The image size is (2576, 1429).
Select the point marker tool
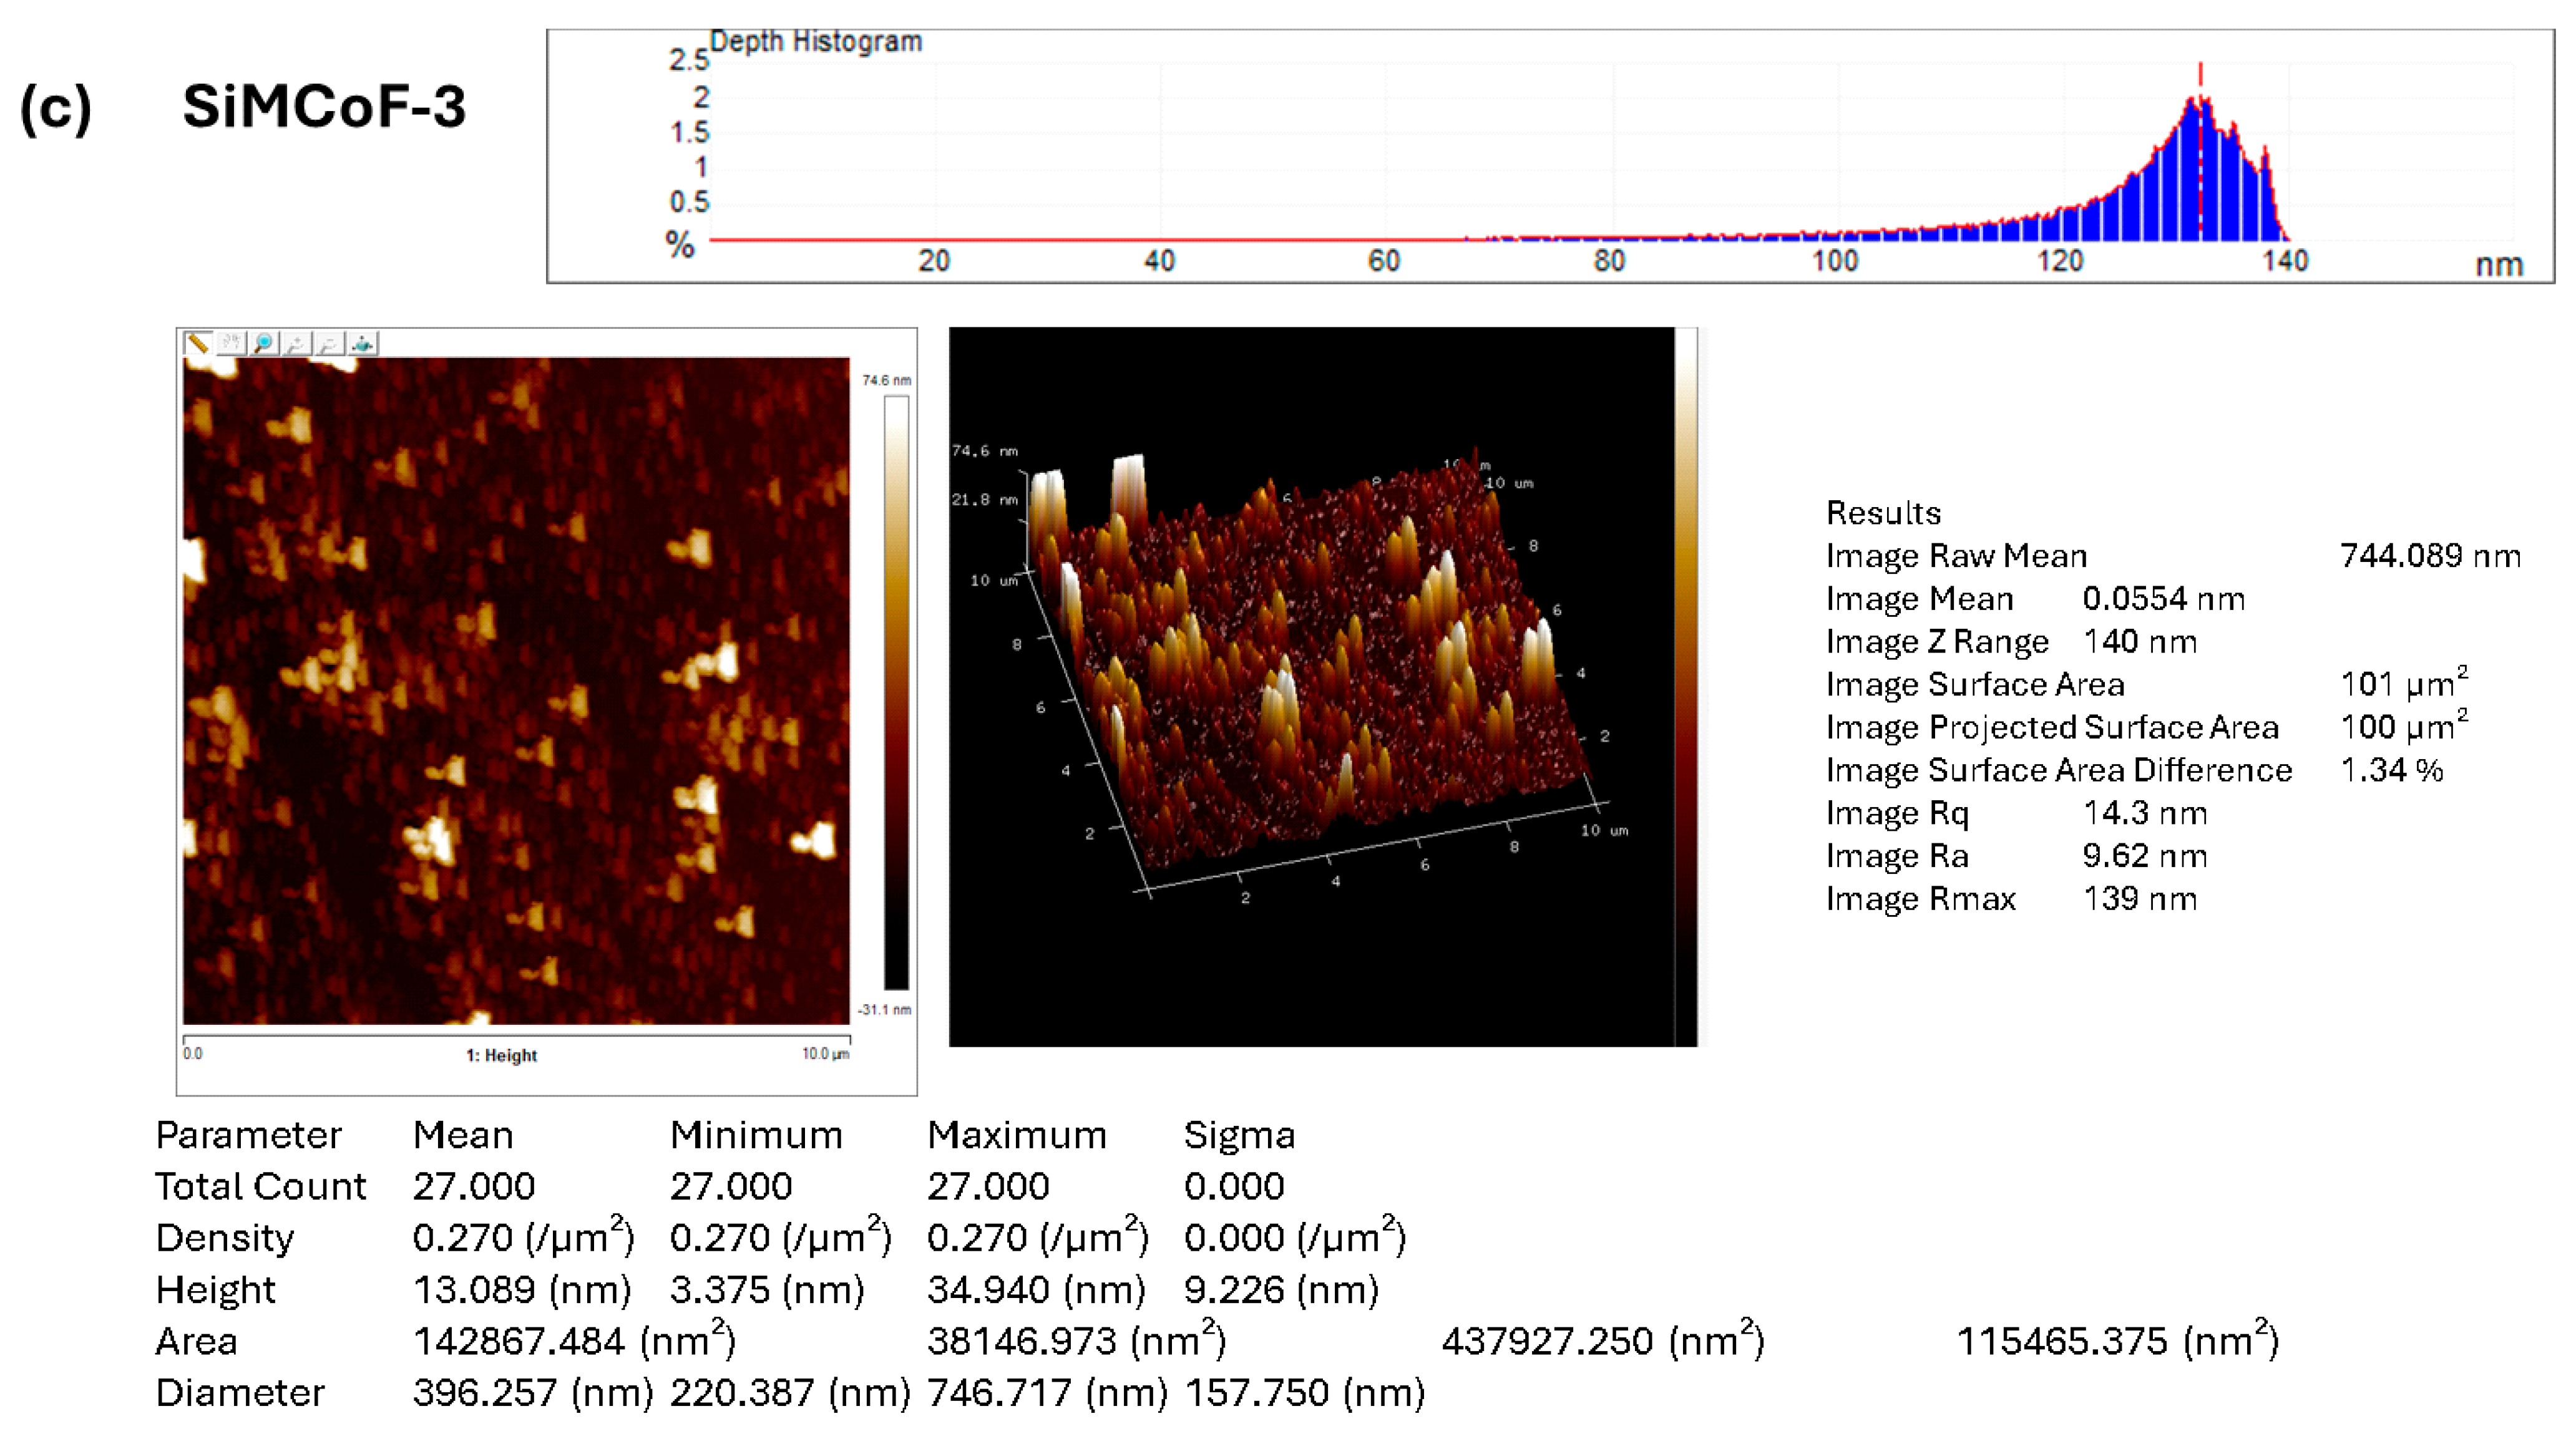[229, 346]
